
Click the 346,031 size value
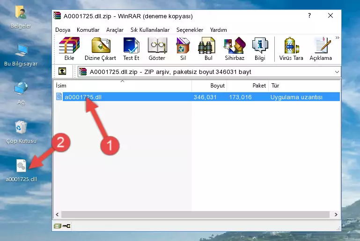(x=205, y=97)
